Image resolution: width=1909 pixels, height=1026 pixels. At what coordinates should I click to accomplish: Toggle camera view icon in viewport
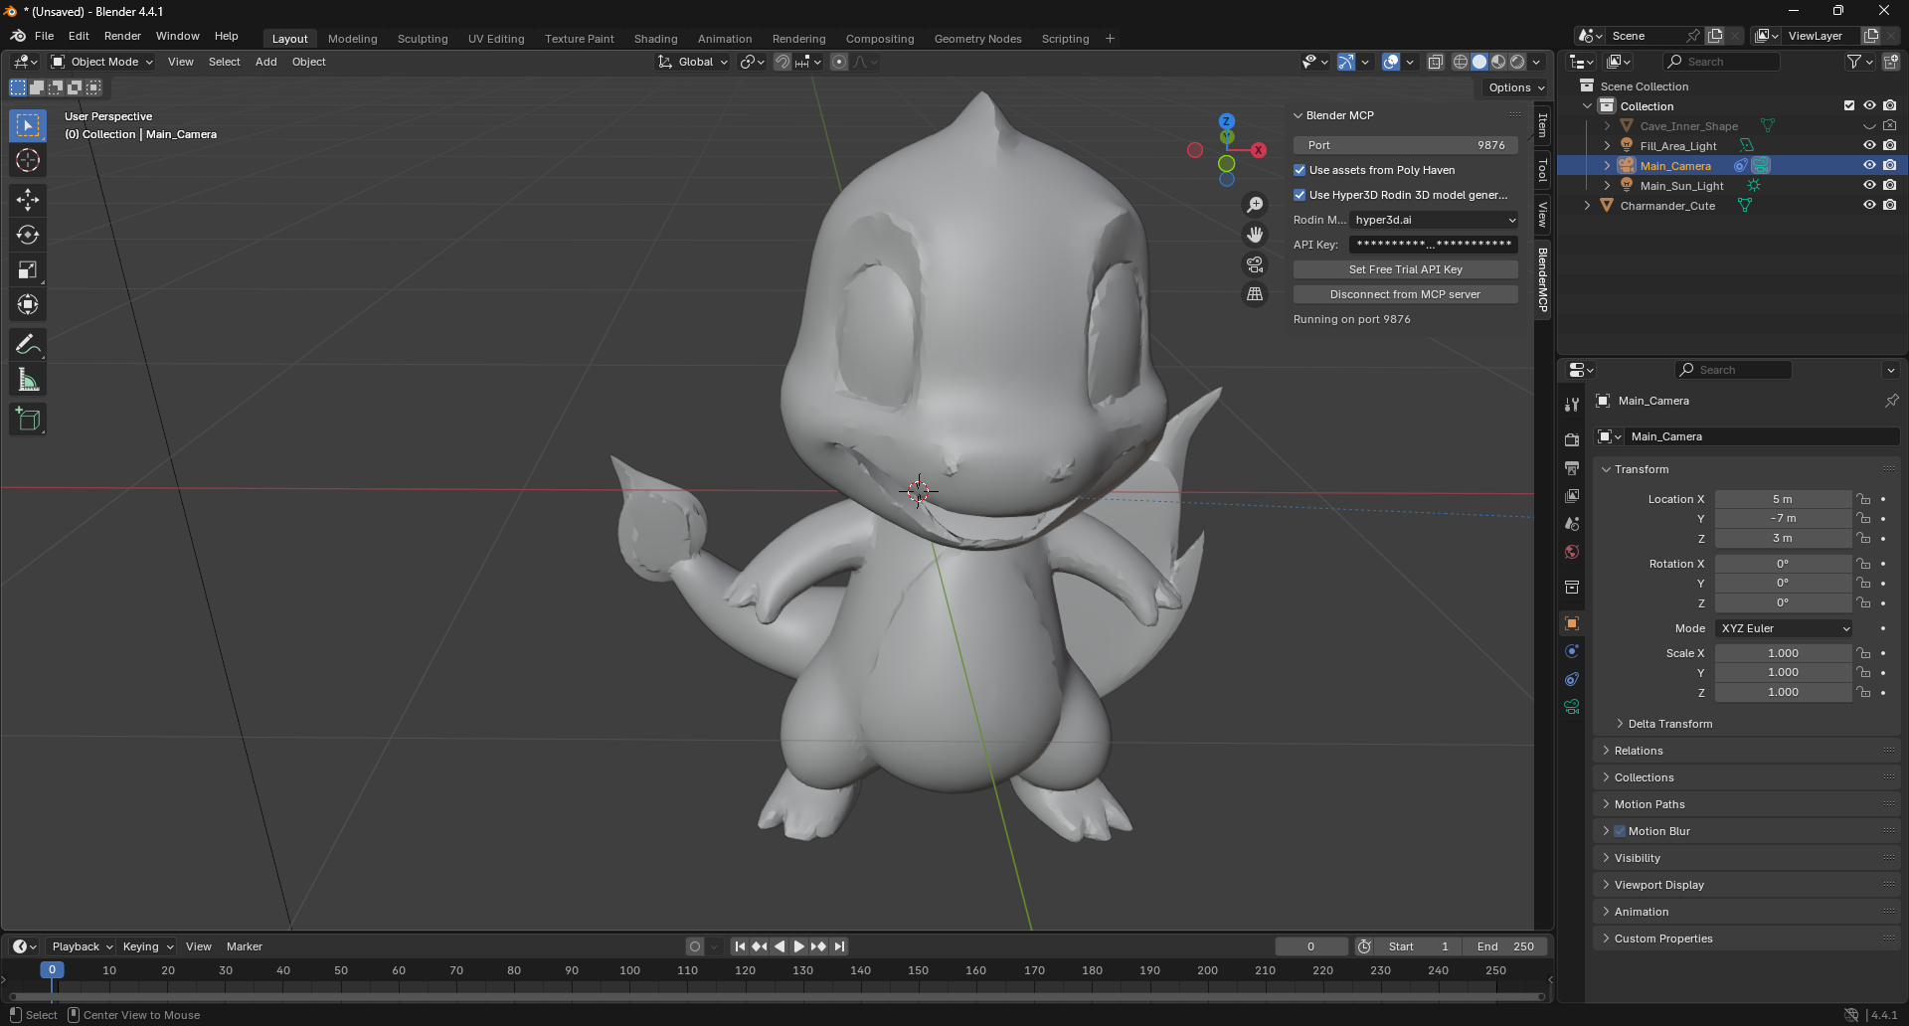pyautogui.click(x=1255, y=264)
